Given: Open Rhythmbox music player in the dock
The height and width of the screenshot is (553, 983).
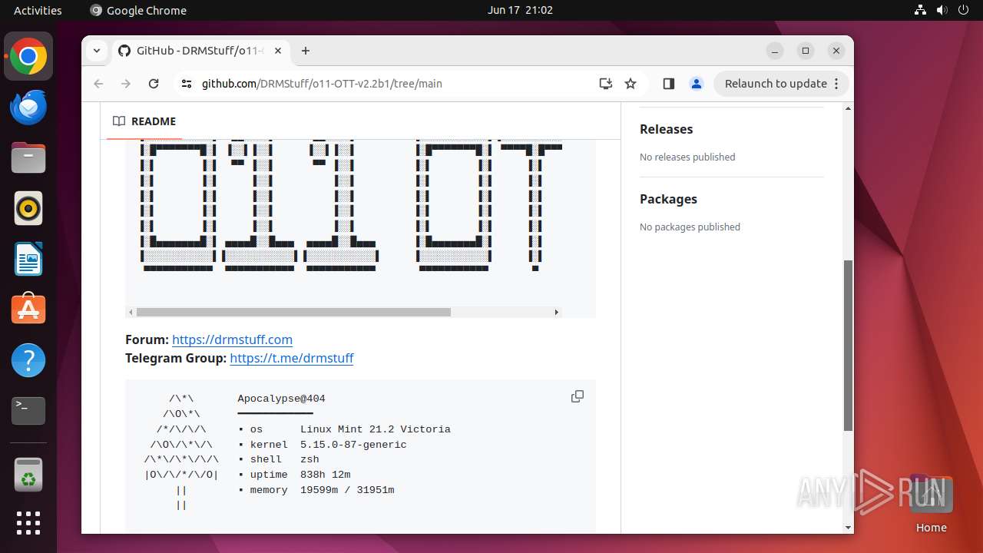Looking at the screenshot, I should coord(28,208).
